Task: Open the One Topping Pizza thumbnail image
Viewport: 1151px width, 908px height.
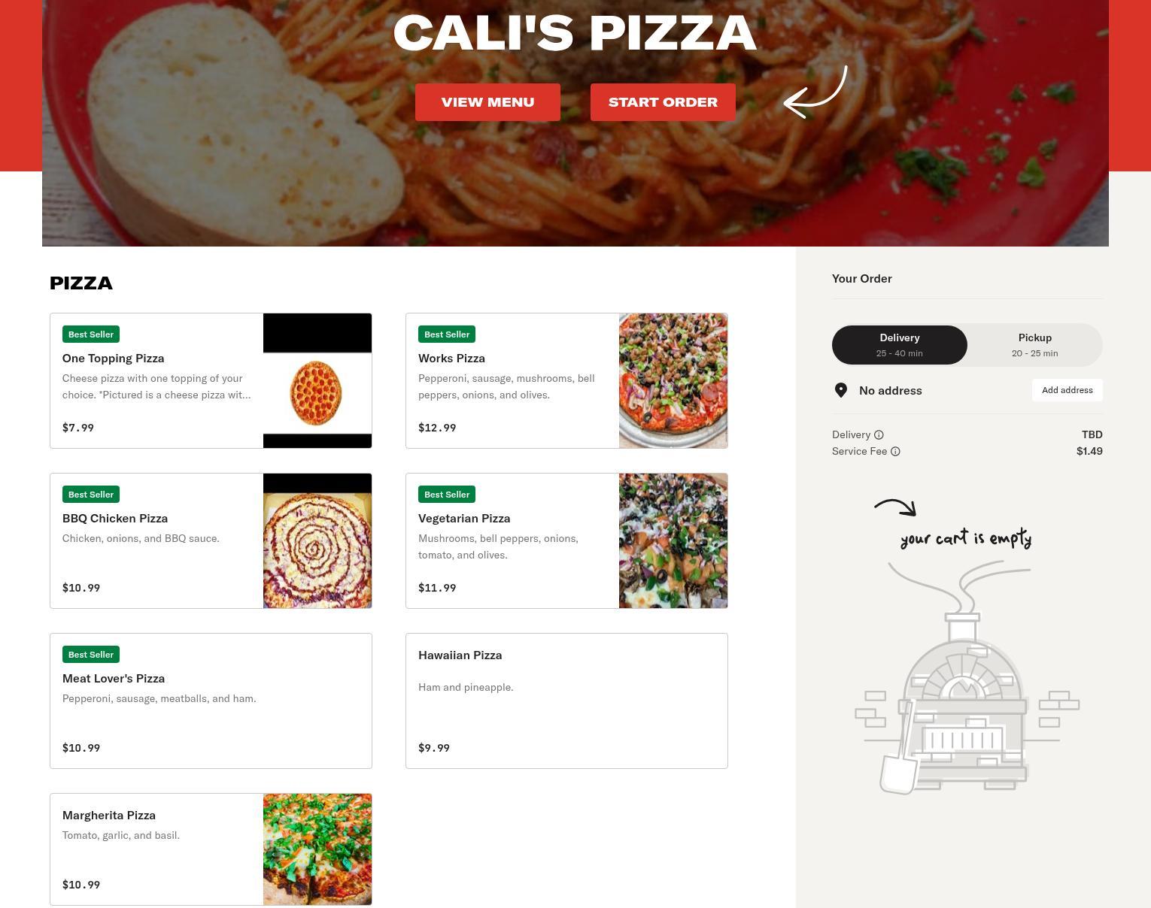Action: 317,380
